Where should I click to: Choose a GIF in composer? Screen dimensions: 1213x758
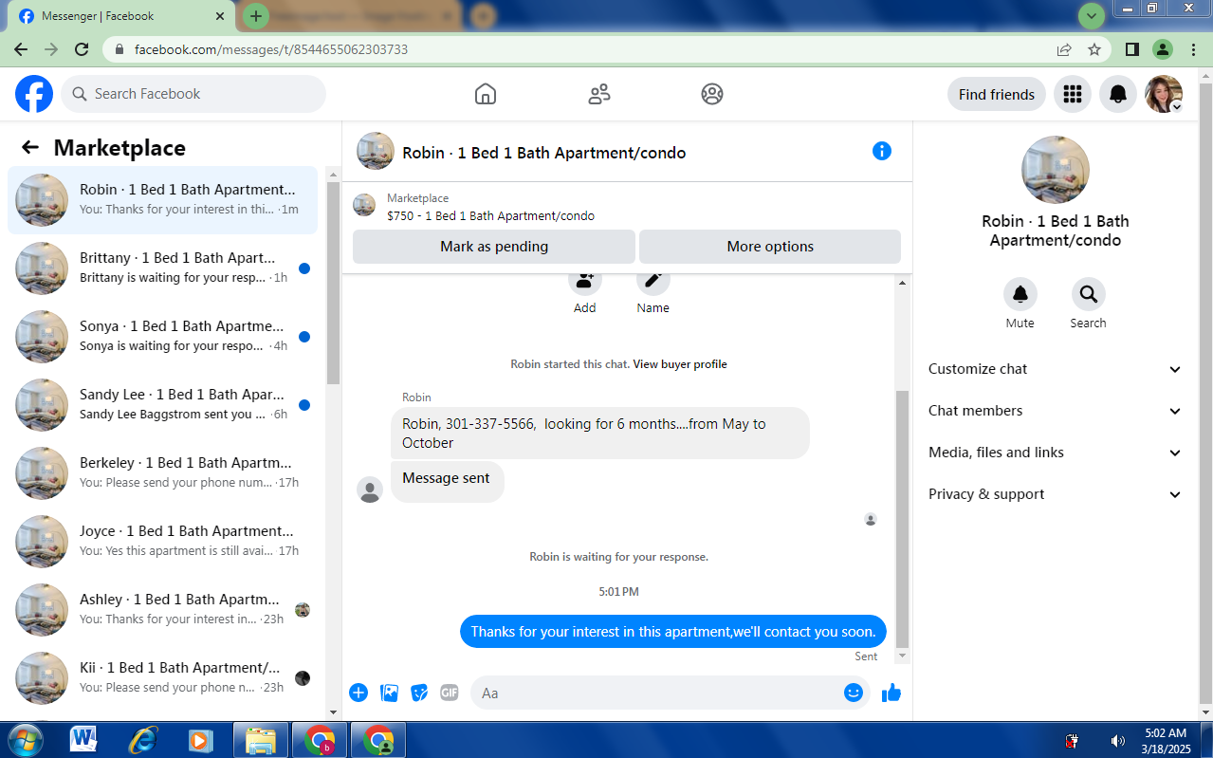click(x=450, y=693)
